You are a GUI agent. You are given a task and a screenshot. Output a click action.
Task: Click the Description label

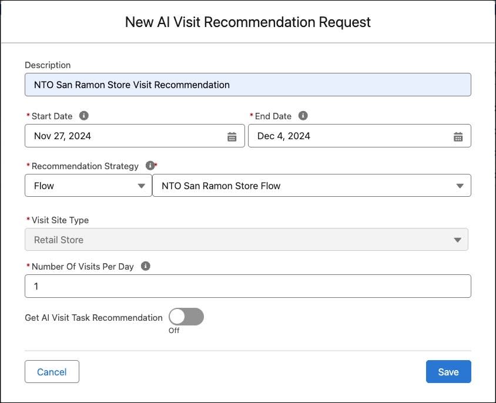(48, 65)
